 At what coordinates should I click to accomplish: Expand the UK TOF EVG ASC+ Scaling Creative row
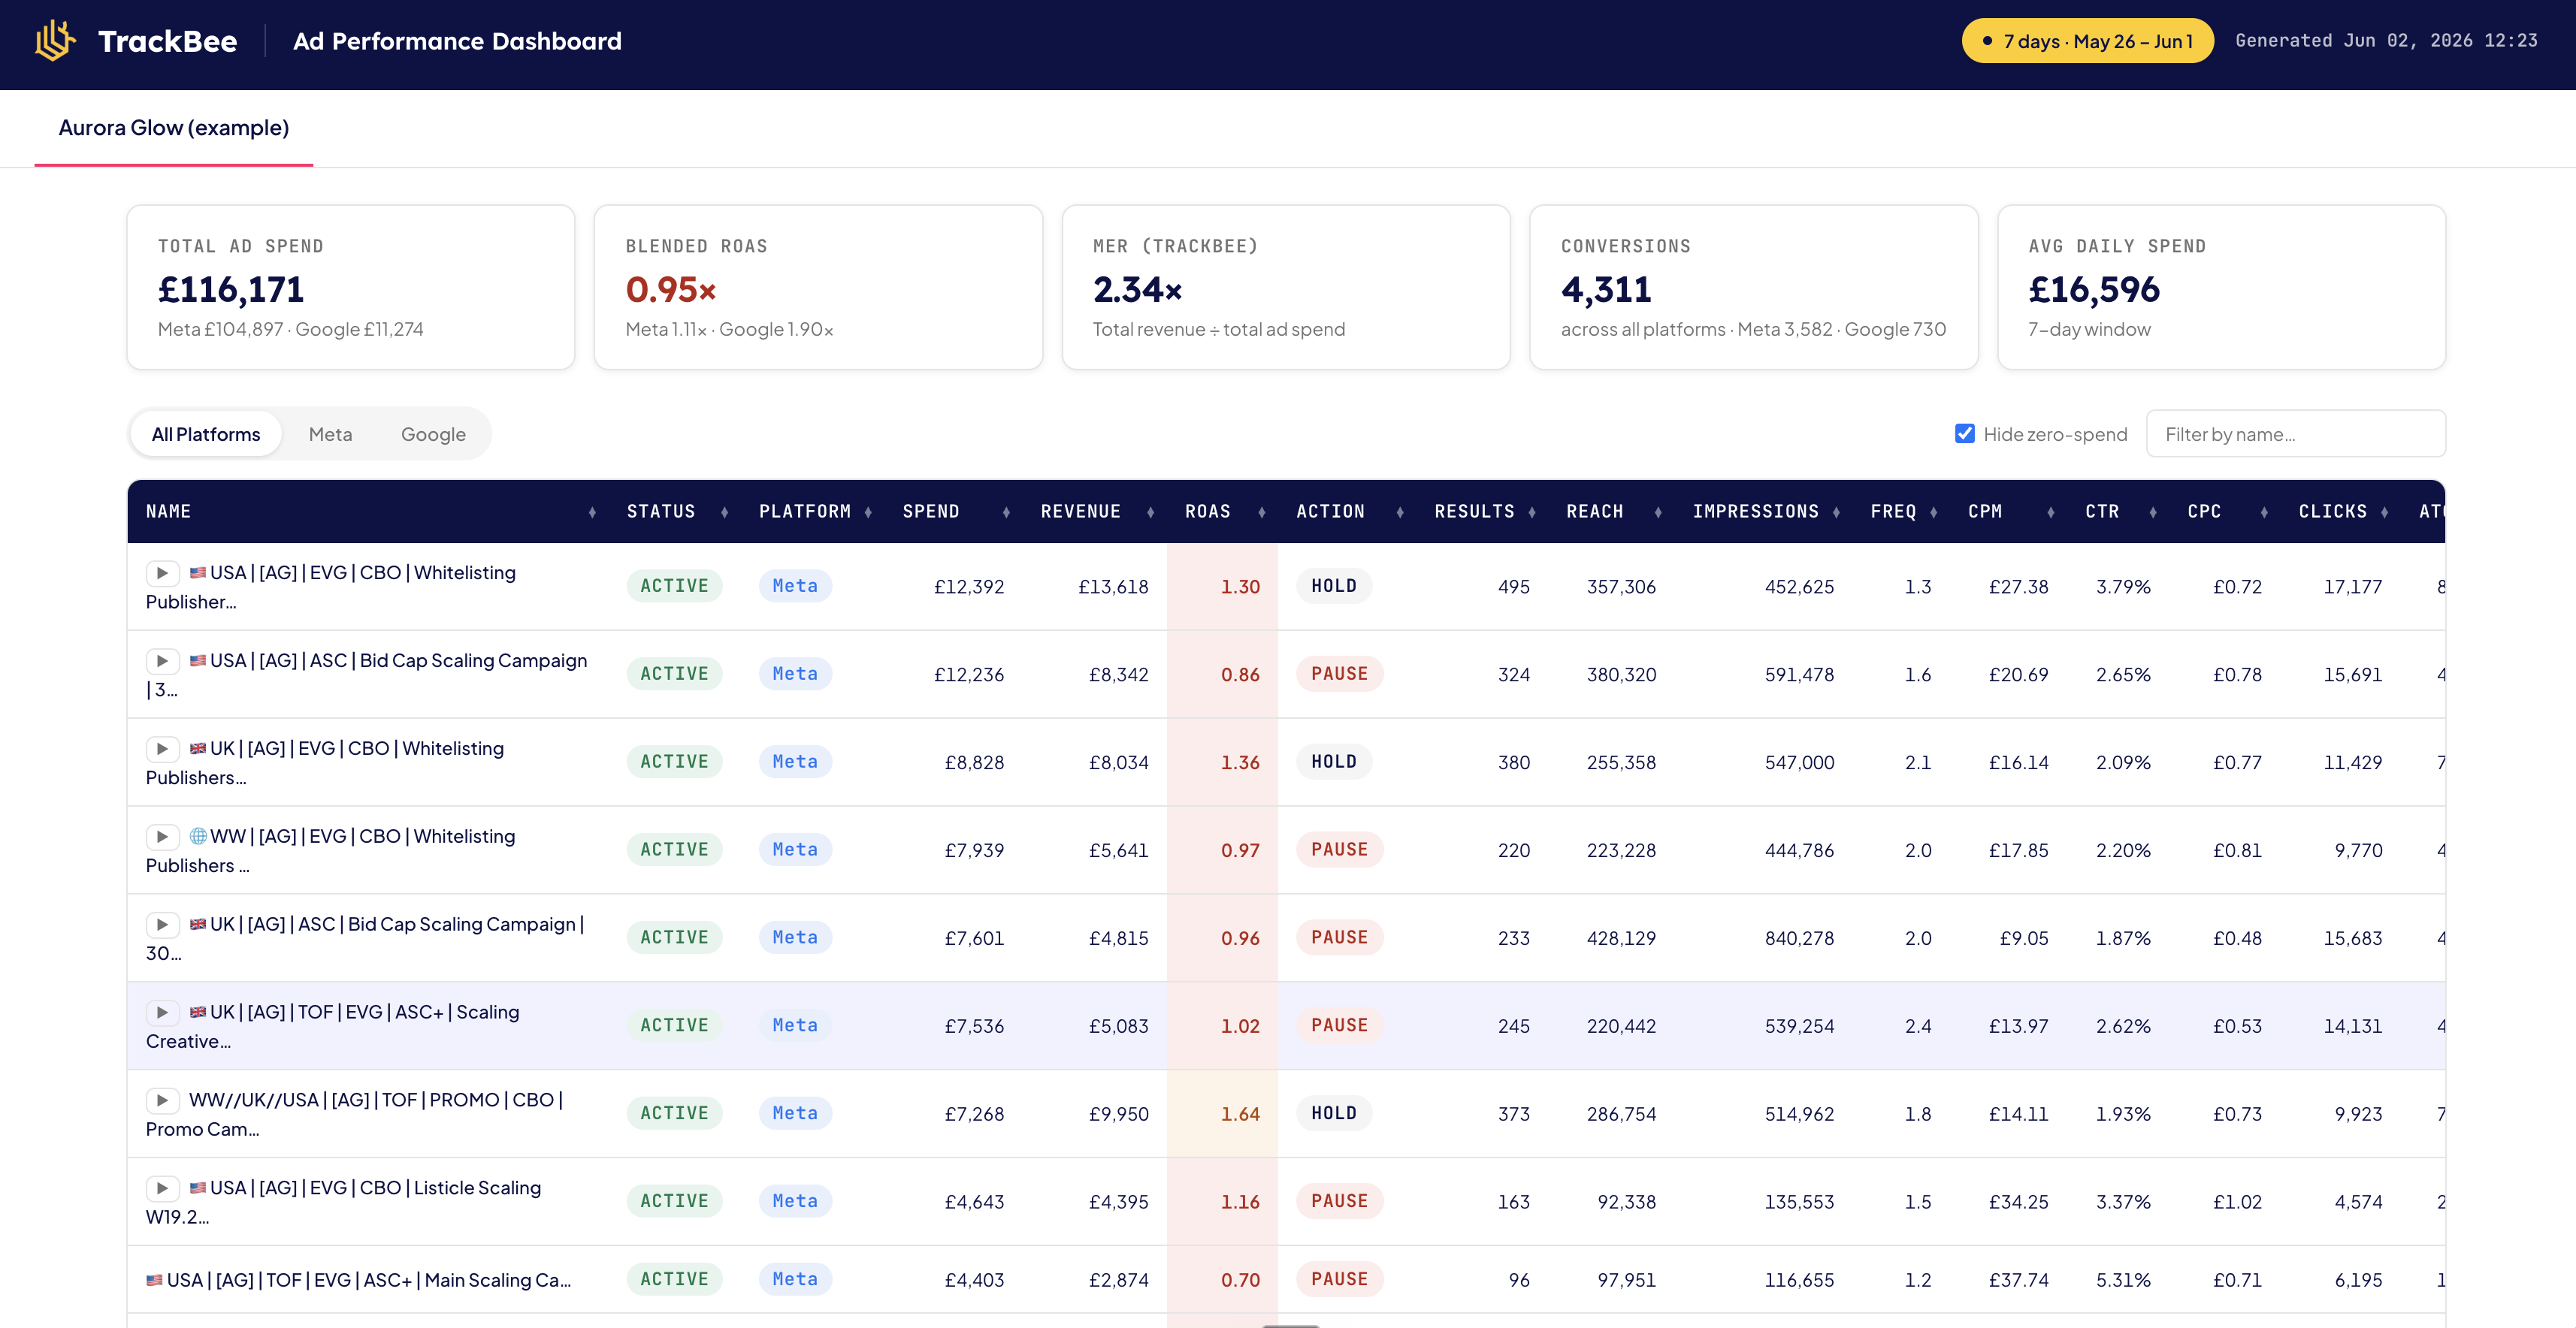[162, 1013]
